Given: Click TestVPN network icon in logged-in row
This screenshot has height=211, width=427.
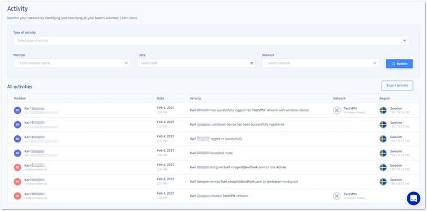Looking at the screenshot, I should click(337, 110).
